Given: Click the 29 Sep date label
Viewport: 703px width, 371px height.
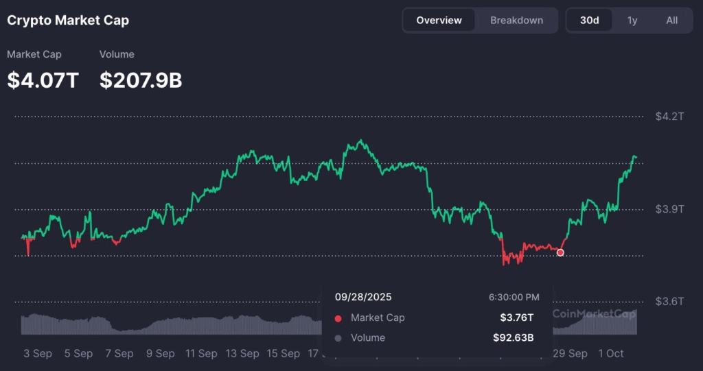Looking at the screenshot, I should tap(569, 354).
